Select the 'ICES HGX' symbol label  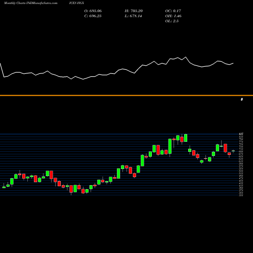pyautogui.click(x=76, y=3)
